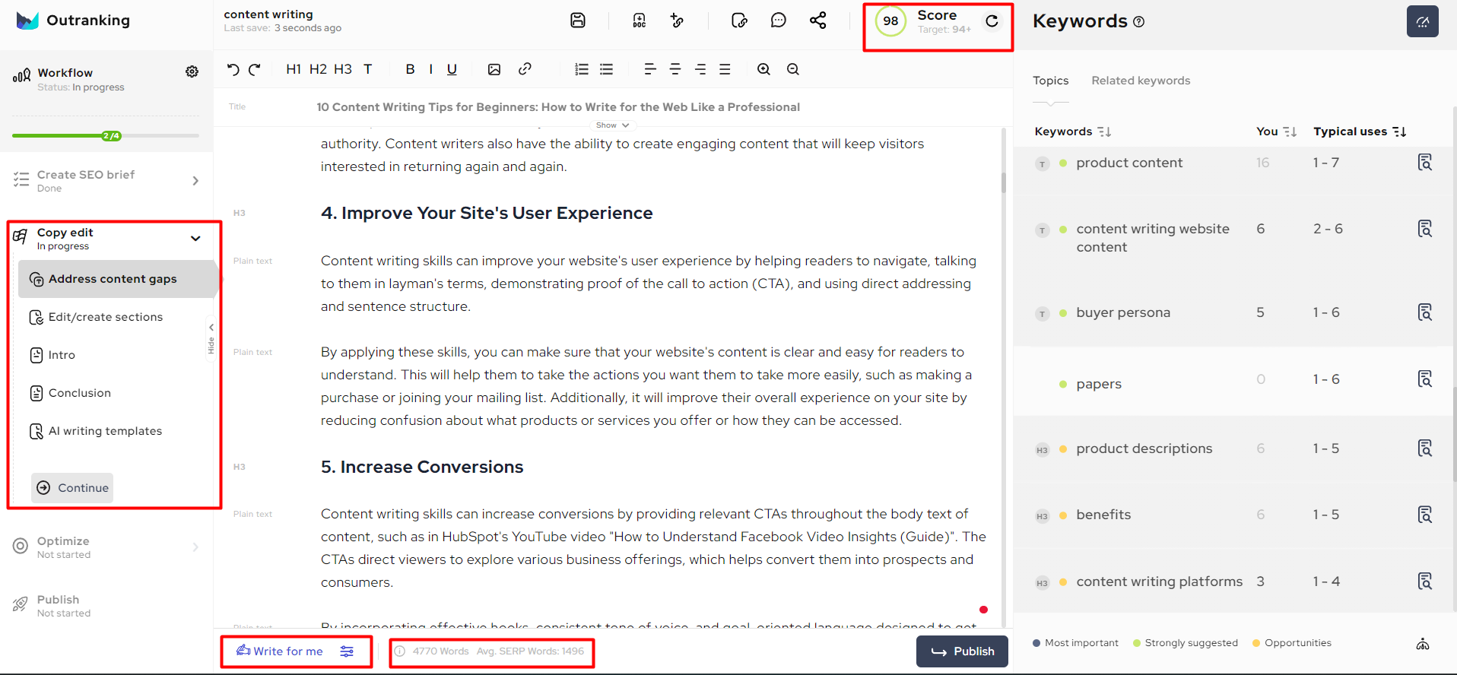Select Address content gaps
Viewport: 1457px width, 675px height.
118,279
